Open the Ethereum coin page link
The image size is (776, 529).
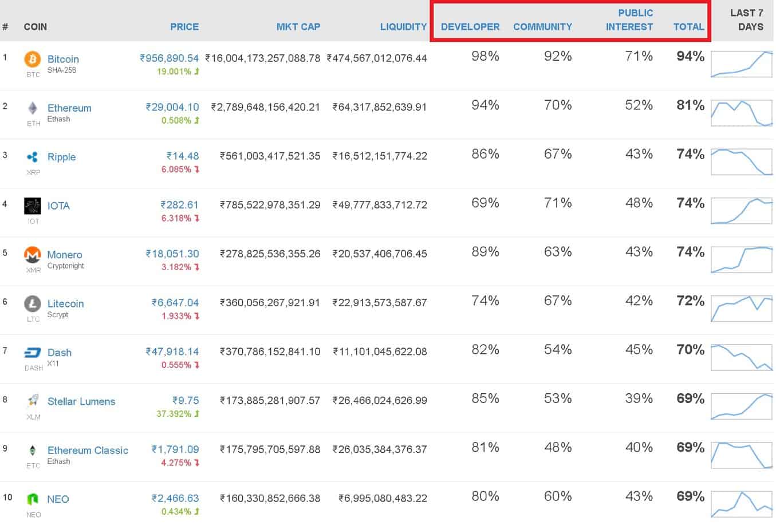(69, 108)
